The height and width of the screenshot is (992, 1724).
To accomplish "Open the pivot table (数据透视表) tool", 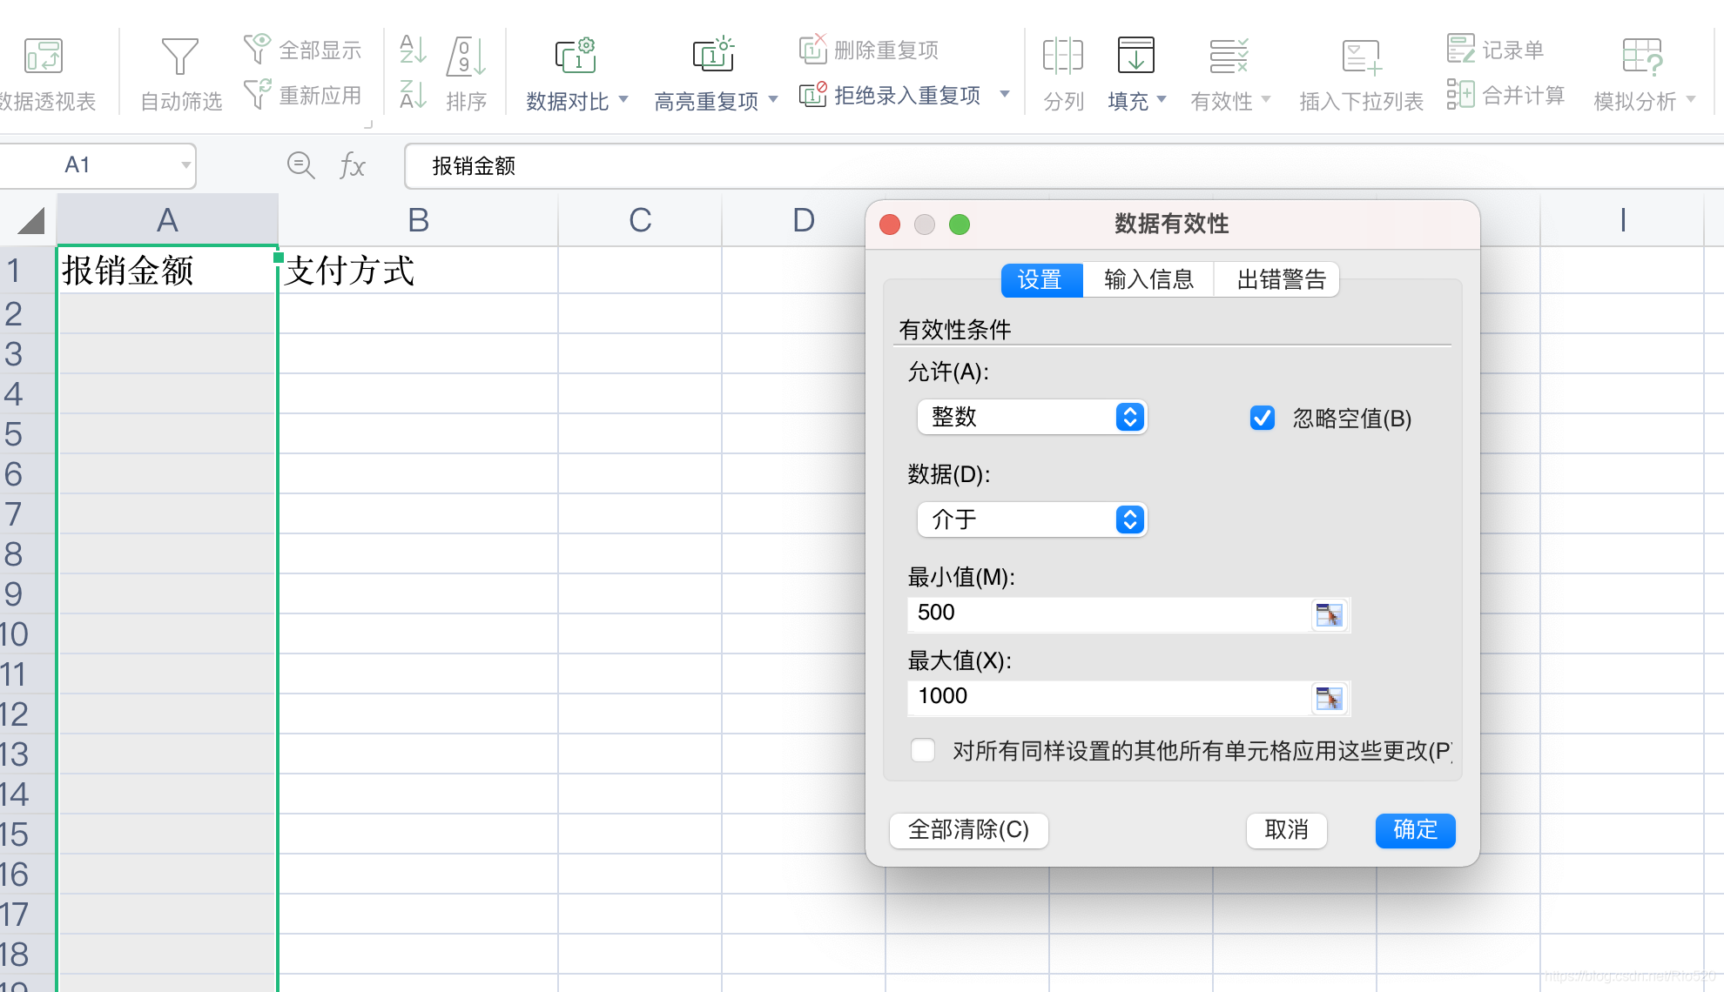I will [x=44, y=56].
